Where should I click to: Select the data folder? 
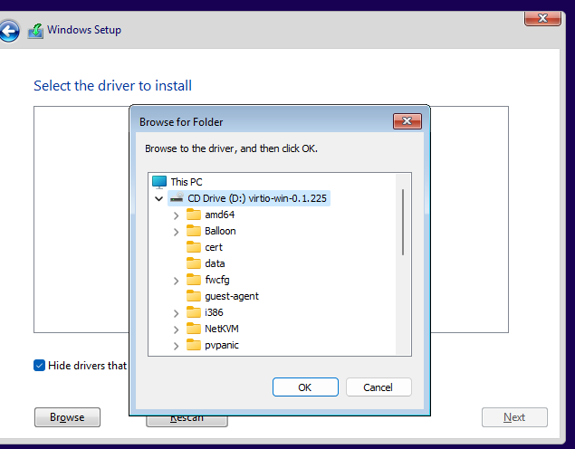(215, 263)
